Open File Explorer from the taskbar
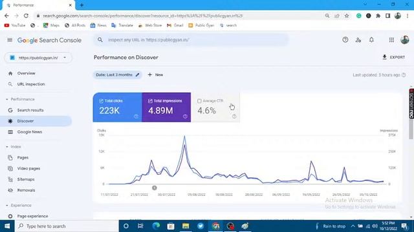This screenshot has width=414, height=232. [x=186, y=226]
